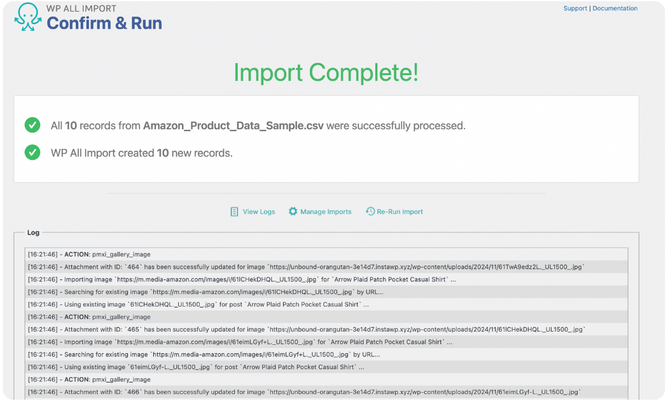Click the View Logs document icon
This screenshot has width=668, height=401.
pyautogui.click(x=234, y=211)
